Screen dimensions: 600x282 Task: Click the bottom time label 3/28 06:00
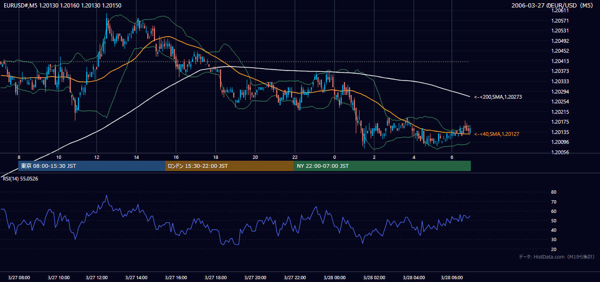click(453, 277)
